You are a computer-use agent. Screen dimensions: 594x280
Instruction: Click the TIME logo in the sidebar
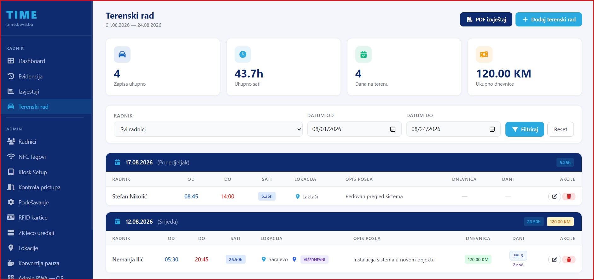tap(21, 15)
